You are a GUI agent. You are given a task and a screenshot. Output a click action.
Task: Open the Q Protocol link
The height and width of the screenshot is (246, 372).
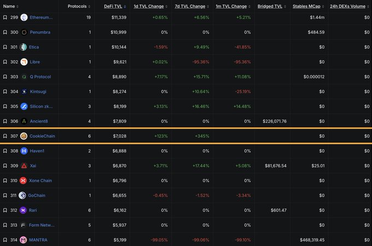point(40,77)
